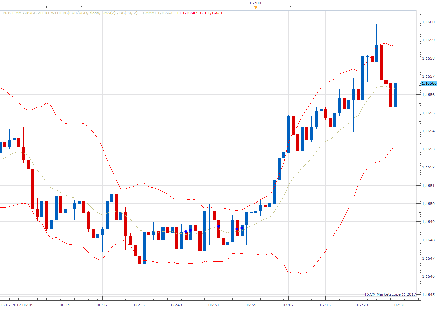Click the 1,1658 price axis label
This screenshot has width=440, height=309.
[x=428, y=58]
